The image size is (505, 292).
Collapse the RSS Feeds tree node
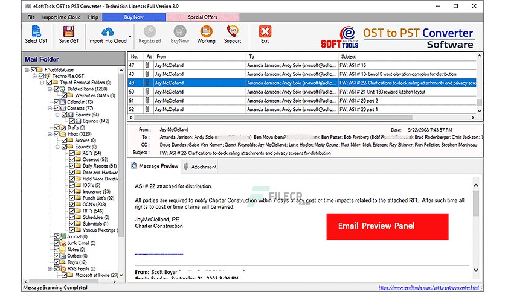[50, 269]
